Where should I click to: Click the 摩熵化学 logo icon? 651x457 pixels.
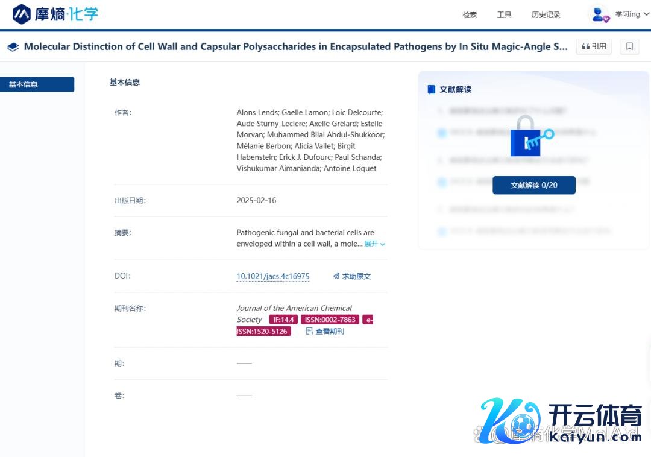tap(22, 14)
